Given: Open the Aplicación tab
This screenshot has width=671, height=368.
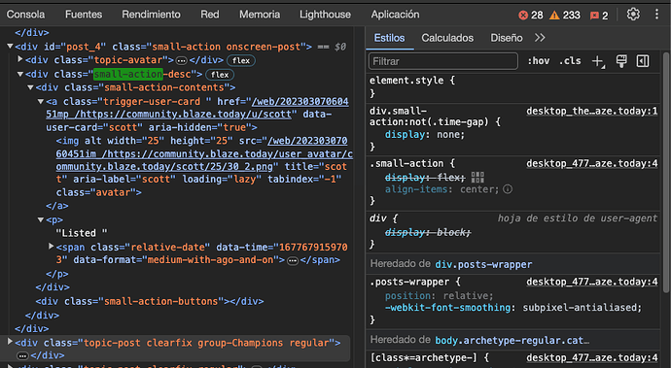Looking at the screenshot, I should point(396,15).
